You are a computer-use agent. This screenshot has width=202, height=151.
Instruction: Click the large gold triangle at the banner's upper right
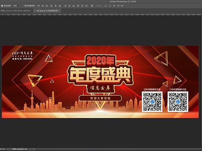(161, 58)
